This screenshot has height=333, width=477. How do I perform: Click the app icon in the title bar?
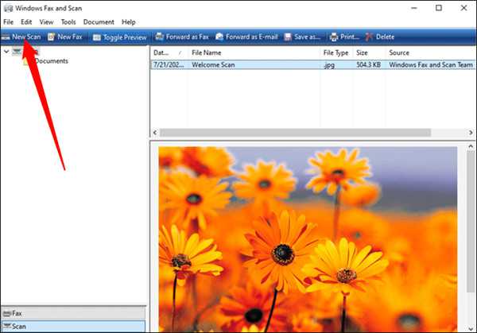pos(8,8)
